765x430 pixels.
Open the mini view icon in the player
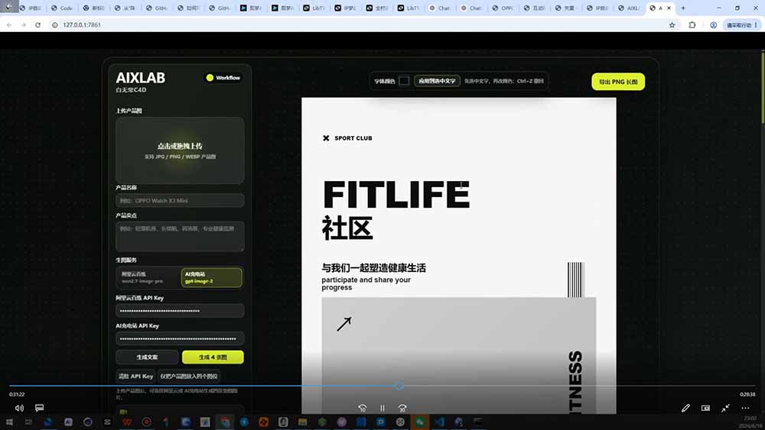pyautogui.click(x=705, y=408)
